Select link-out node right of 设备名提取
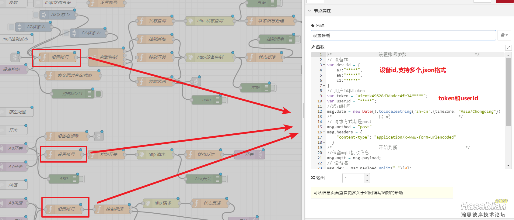The height and width of the screenshot is (220, 514). 99,136
